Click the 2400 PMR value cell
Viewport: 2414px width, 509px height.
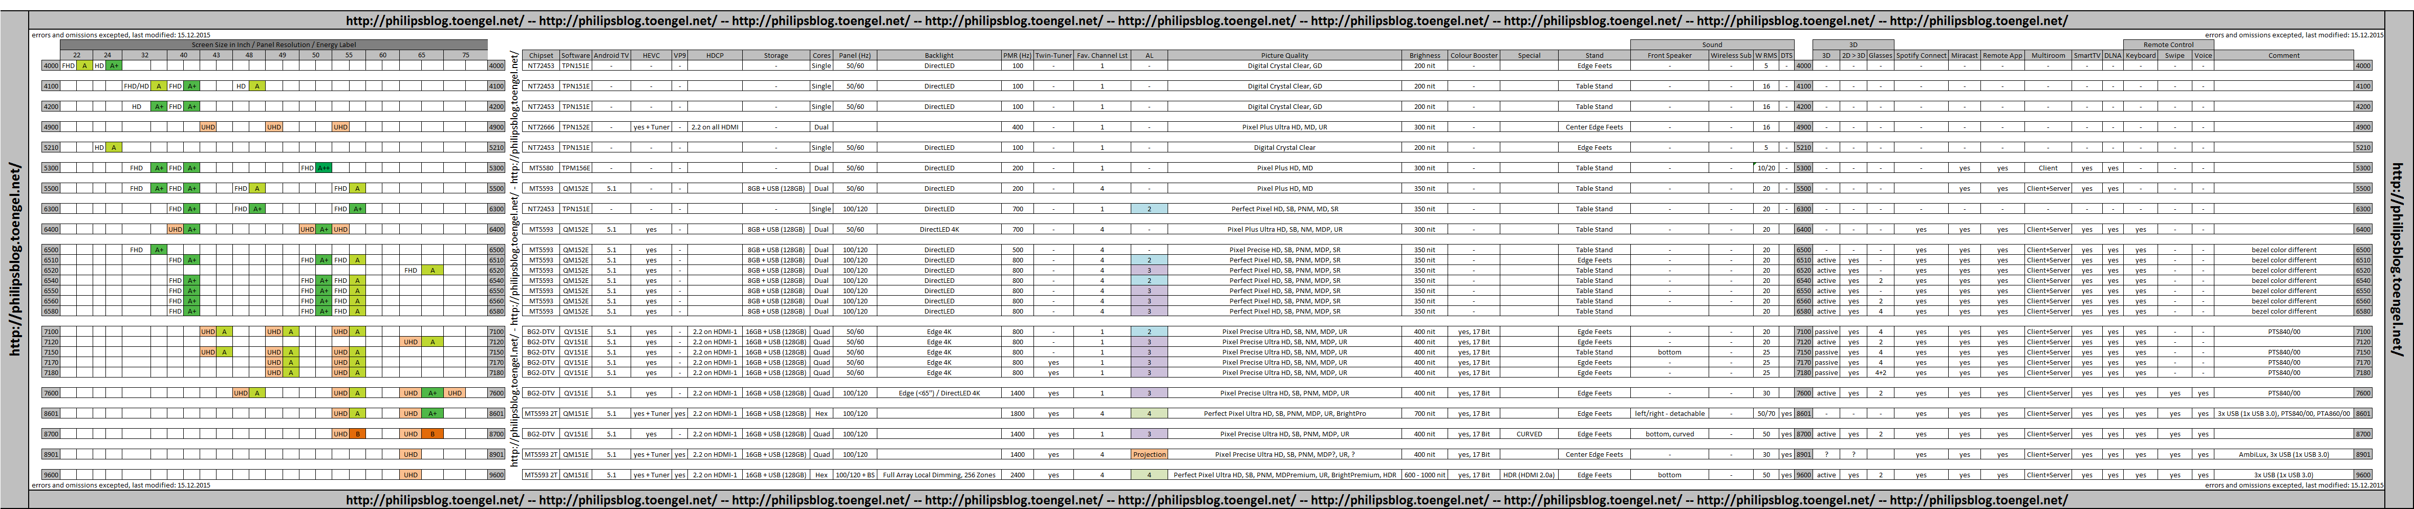tap(1018, 475)
